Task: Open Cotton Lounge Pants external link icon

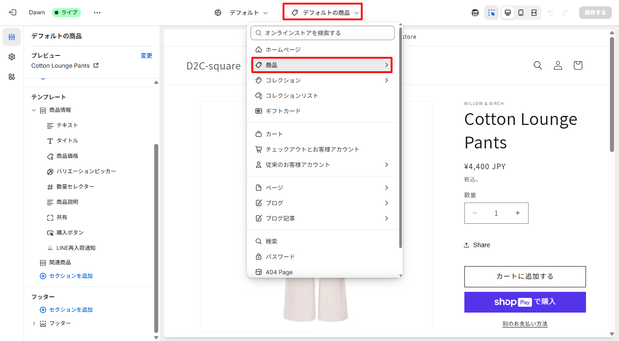Action: pyautogui.click(x=96, y=65)
